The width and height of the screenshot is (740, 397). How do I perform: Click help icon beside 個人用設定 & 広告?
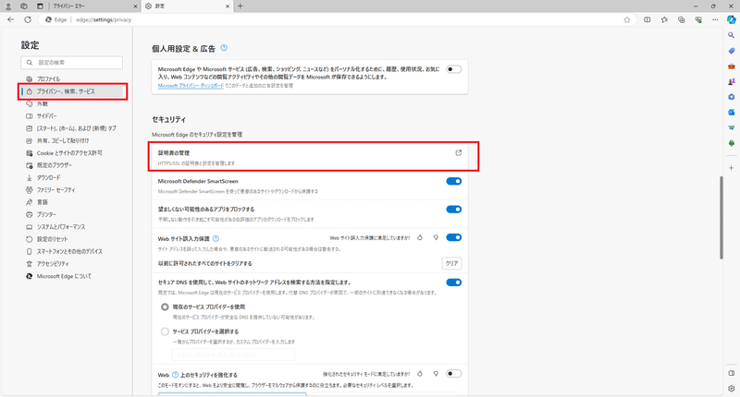coord(224,48)
